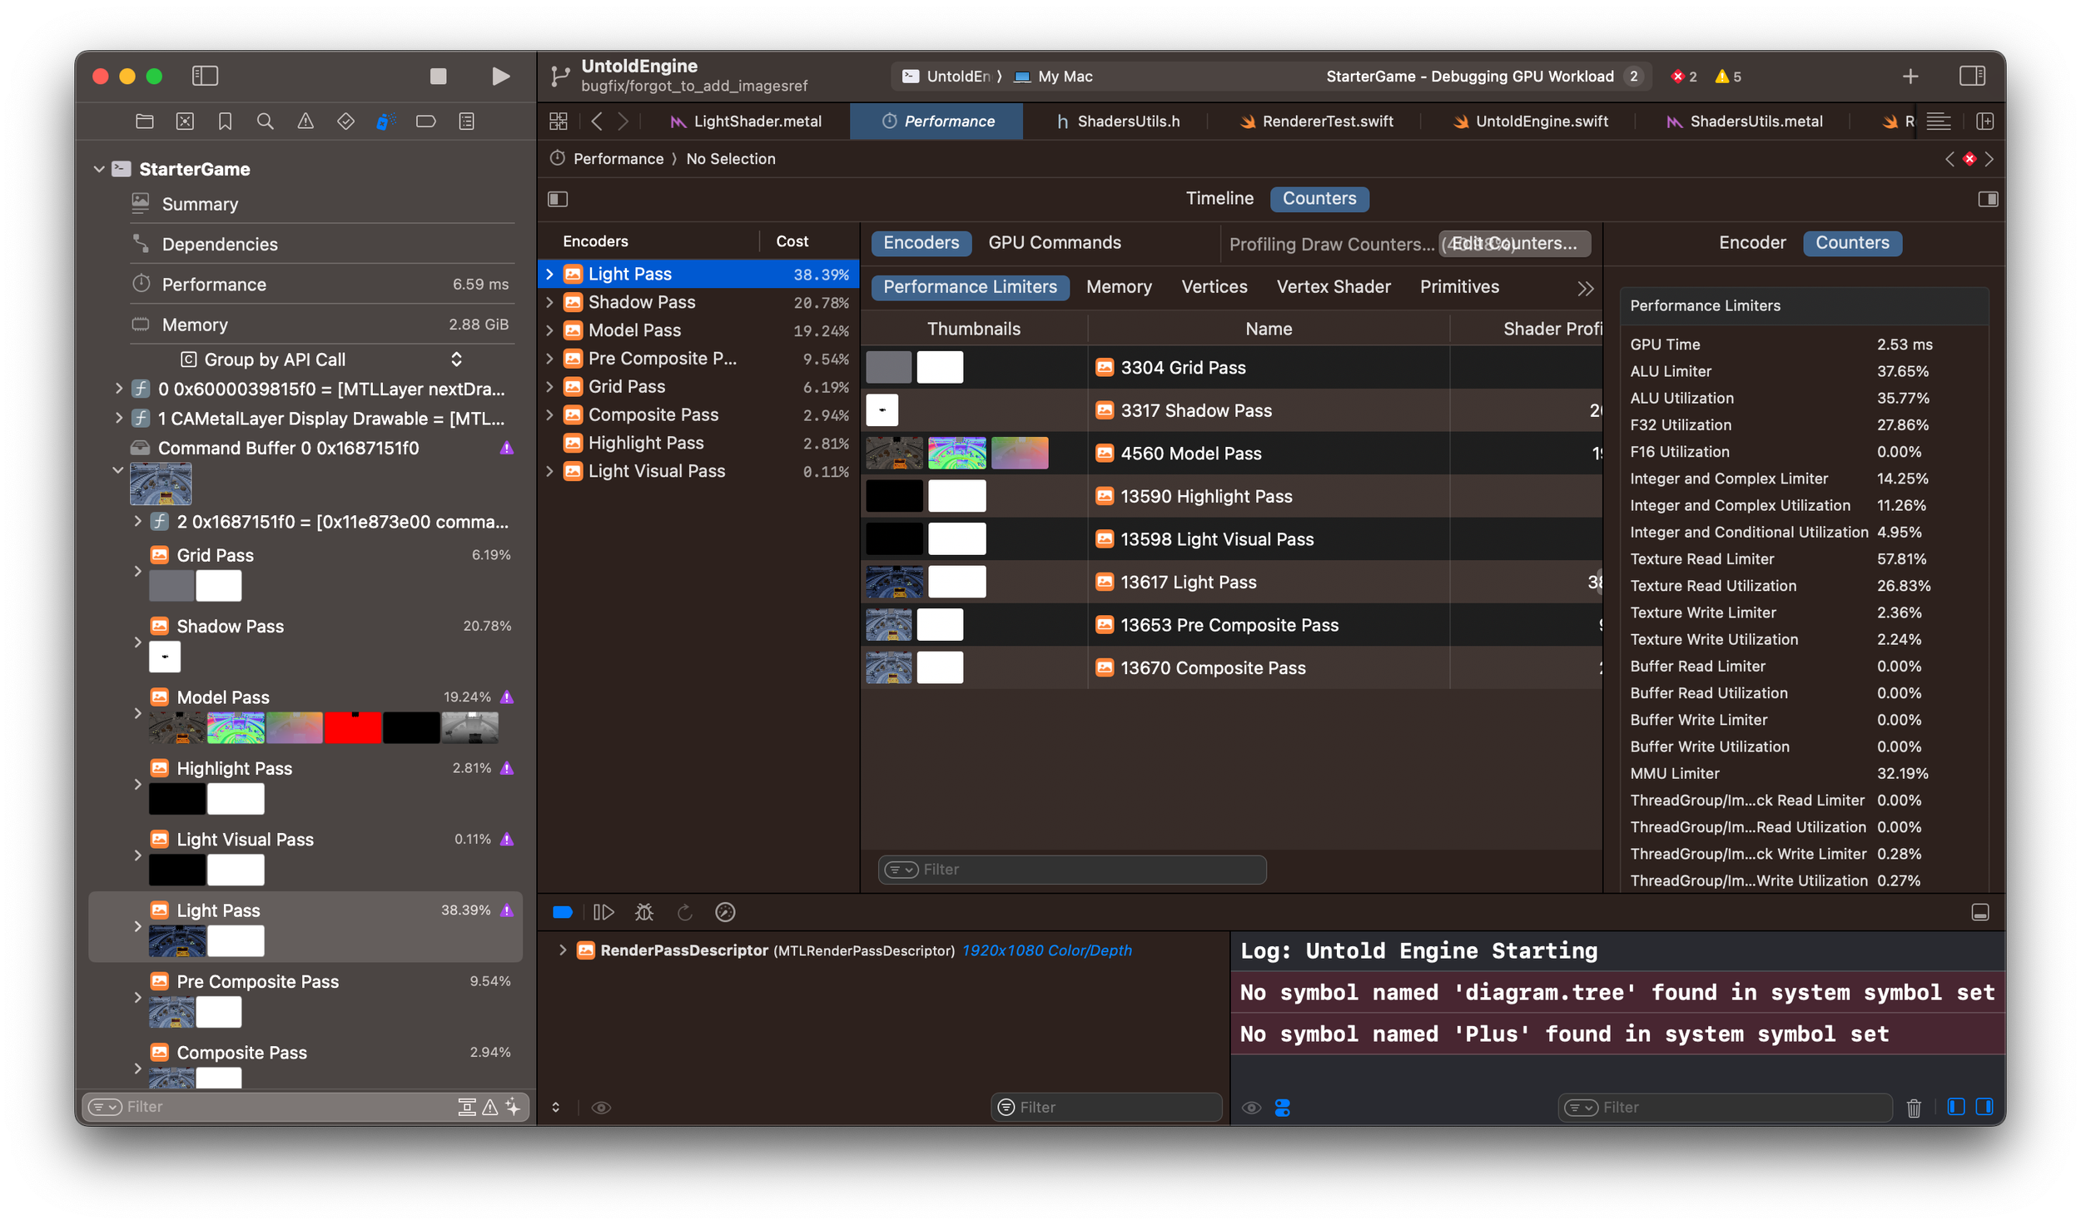Open the Summary item in navigator
Viewport: 2081px width, 1225px height.
pyautogui.click(x=200, y=204)
